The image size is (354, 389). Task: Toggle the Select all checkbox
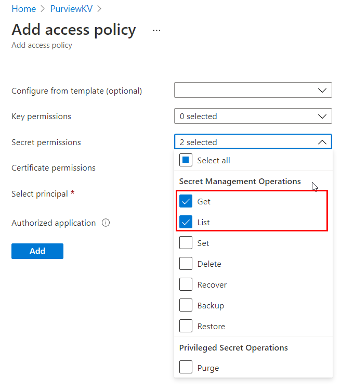(x=186, y=160)
